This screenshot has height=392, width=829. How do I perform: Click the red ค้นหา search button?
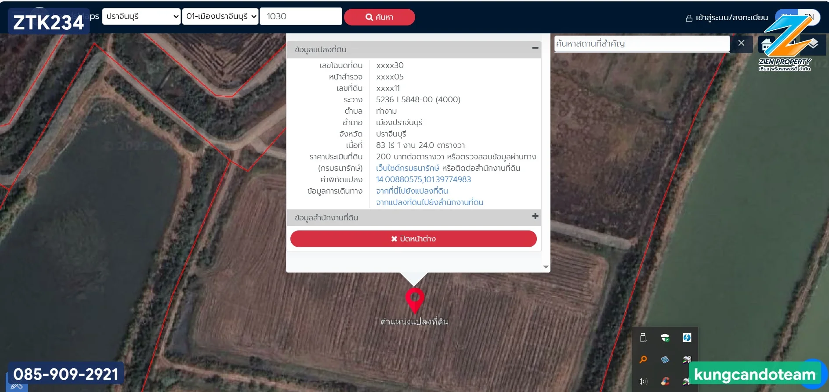[379, 17]
